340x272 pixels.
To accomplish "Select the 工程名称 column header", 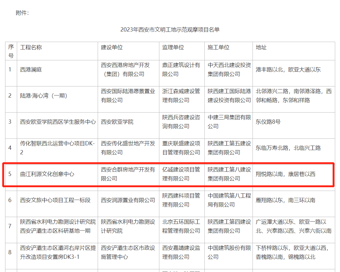I will pos(31,47).
